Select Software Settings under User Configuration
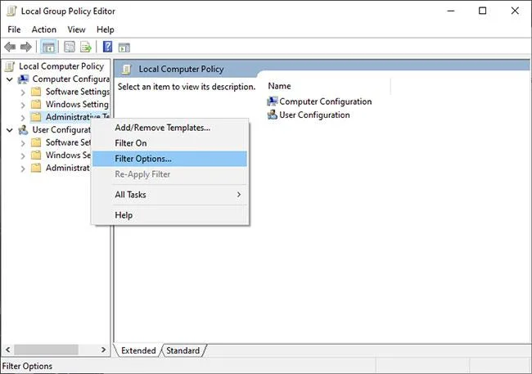Image resolution: width=532 pixels, height=374 pixels. [68, 142]
